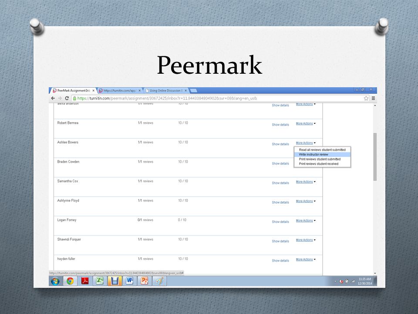Image resolution: width=418 pixels, height=314 pixels.
Task: Open Word from the taskbar
Action: (x=130, y=281)
